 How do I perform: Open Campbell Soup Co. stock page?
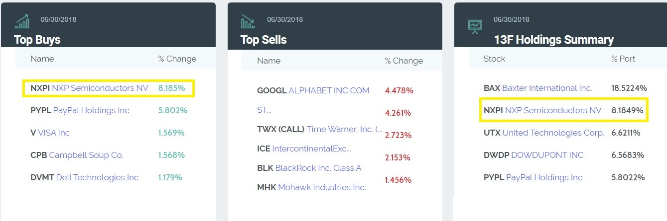[x=86, y=155]
